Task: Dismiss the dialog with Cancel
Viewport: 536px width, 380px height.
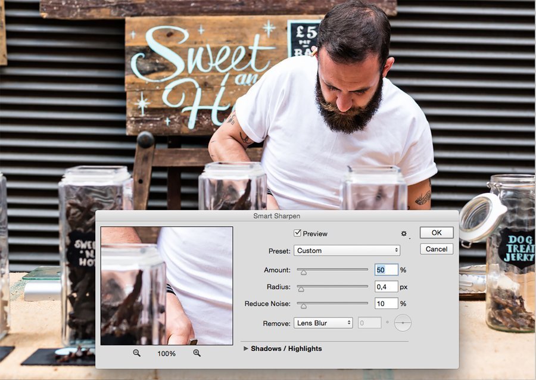Action: [437, 249]
